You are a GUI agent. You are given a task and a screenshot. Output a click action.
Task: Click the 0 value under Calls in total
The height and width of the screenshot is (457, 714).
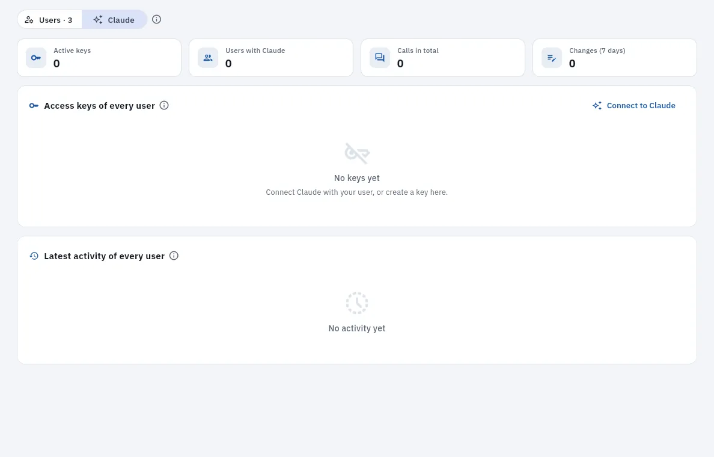(400, 63)
